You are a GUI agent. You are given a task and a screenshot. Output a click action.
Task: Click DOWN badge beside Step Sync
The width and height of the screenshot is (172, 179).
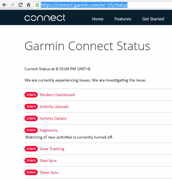point(31,161)
